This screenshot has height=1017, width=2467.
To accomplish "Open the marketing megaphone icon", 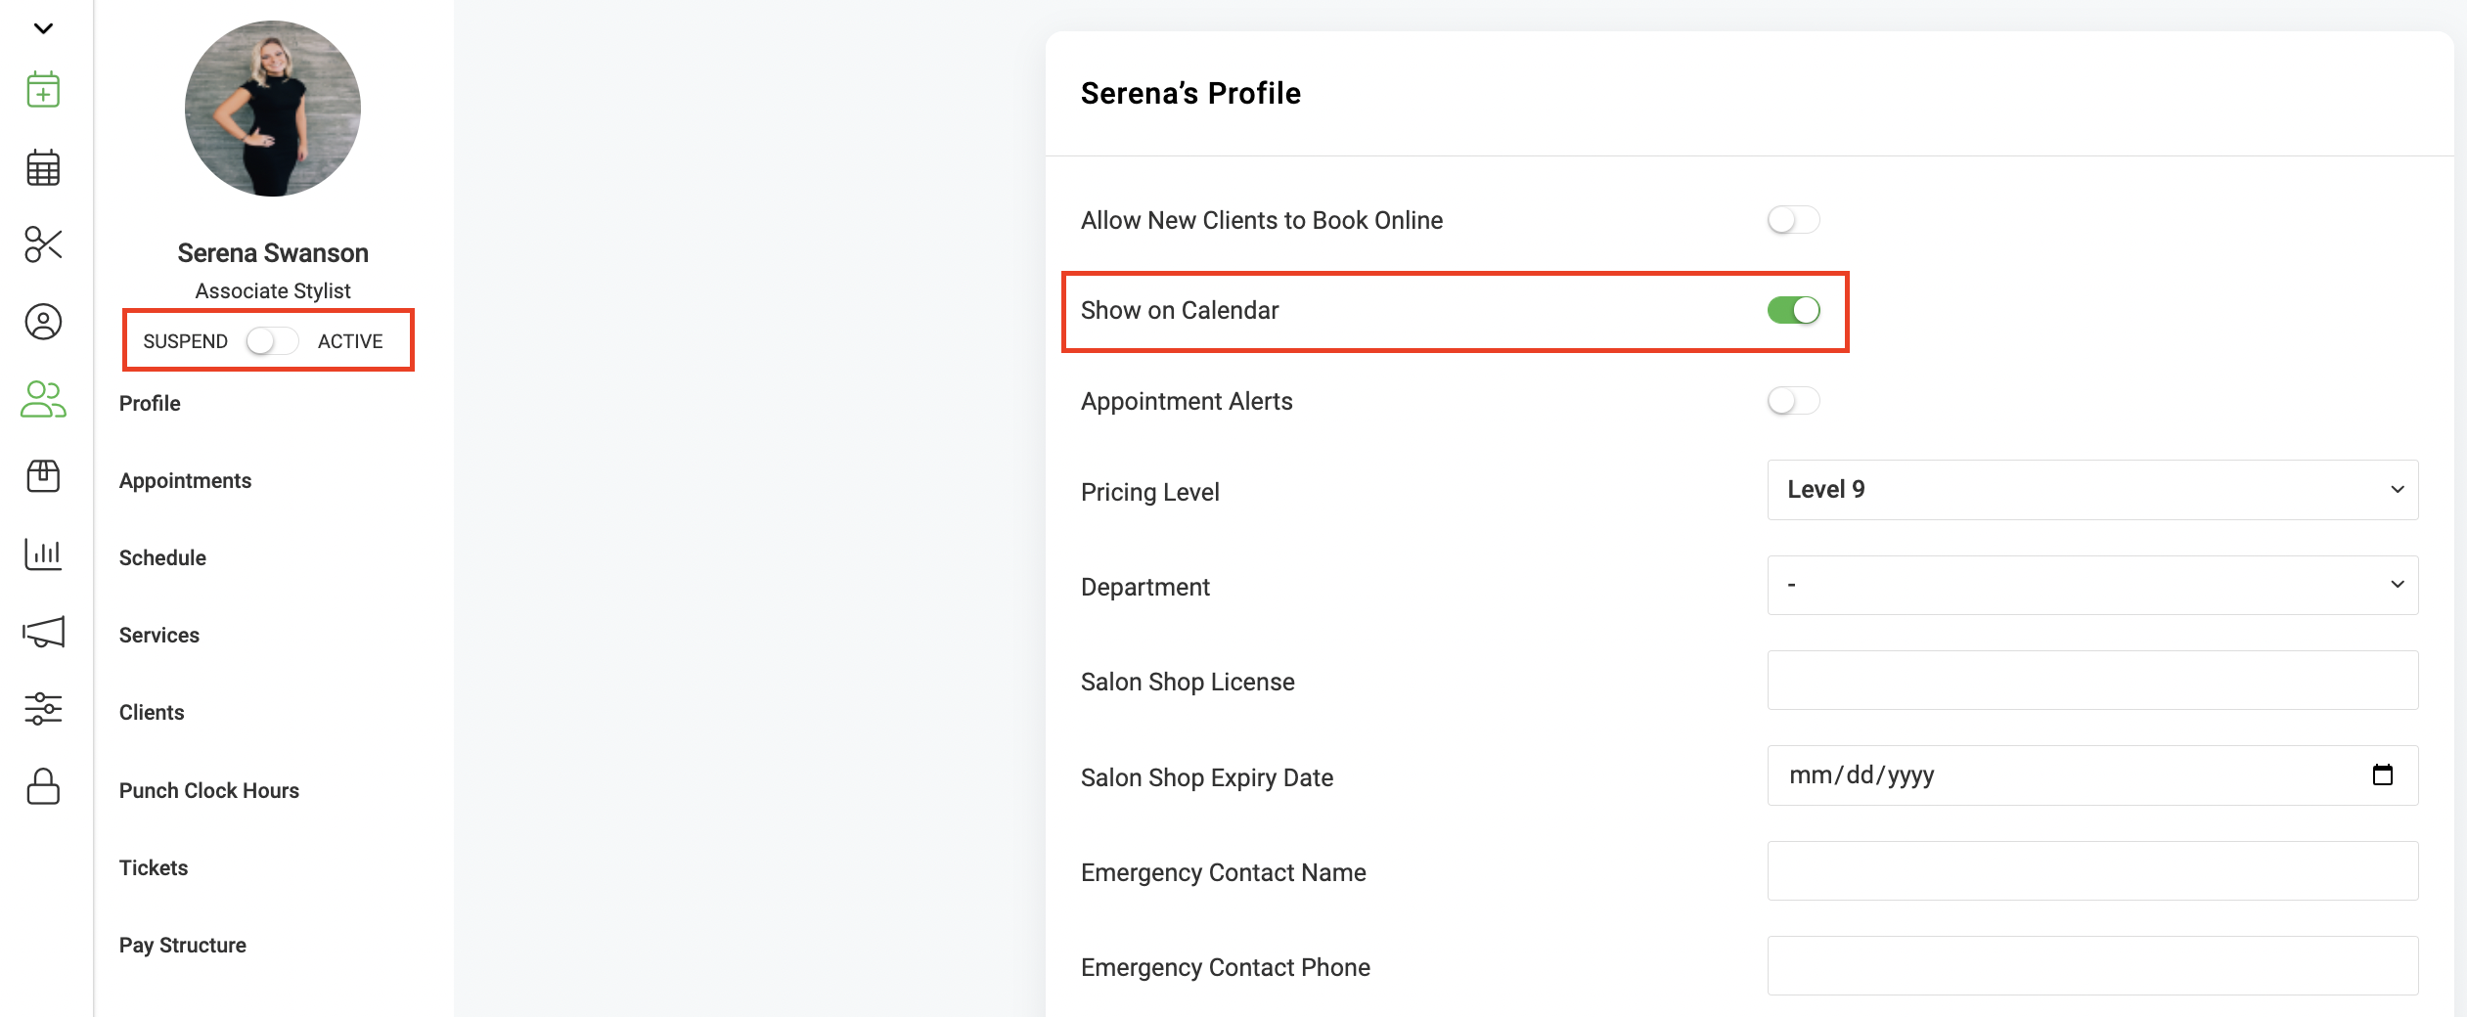I will pos(43,632).
